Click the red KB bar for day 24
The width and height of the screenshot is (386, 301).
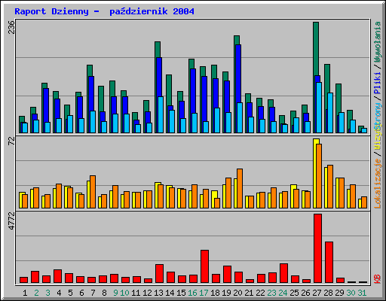tap(283, 273)
